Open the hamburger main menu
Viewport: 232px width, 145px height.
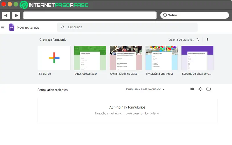(3, 27)
